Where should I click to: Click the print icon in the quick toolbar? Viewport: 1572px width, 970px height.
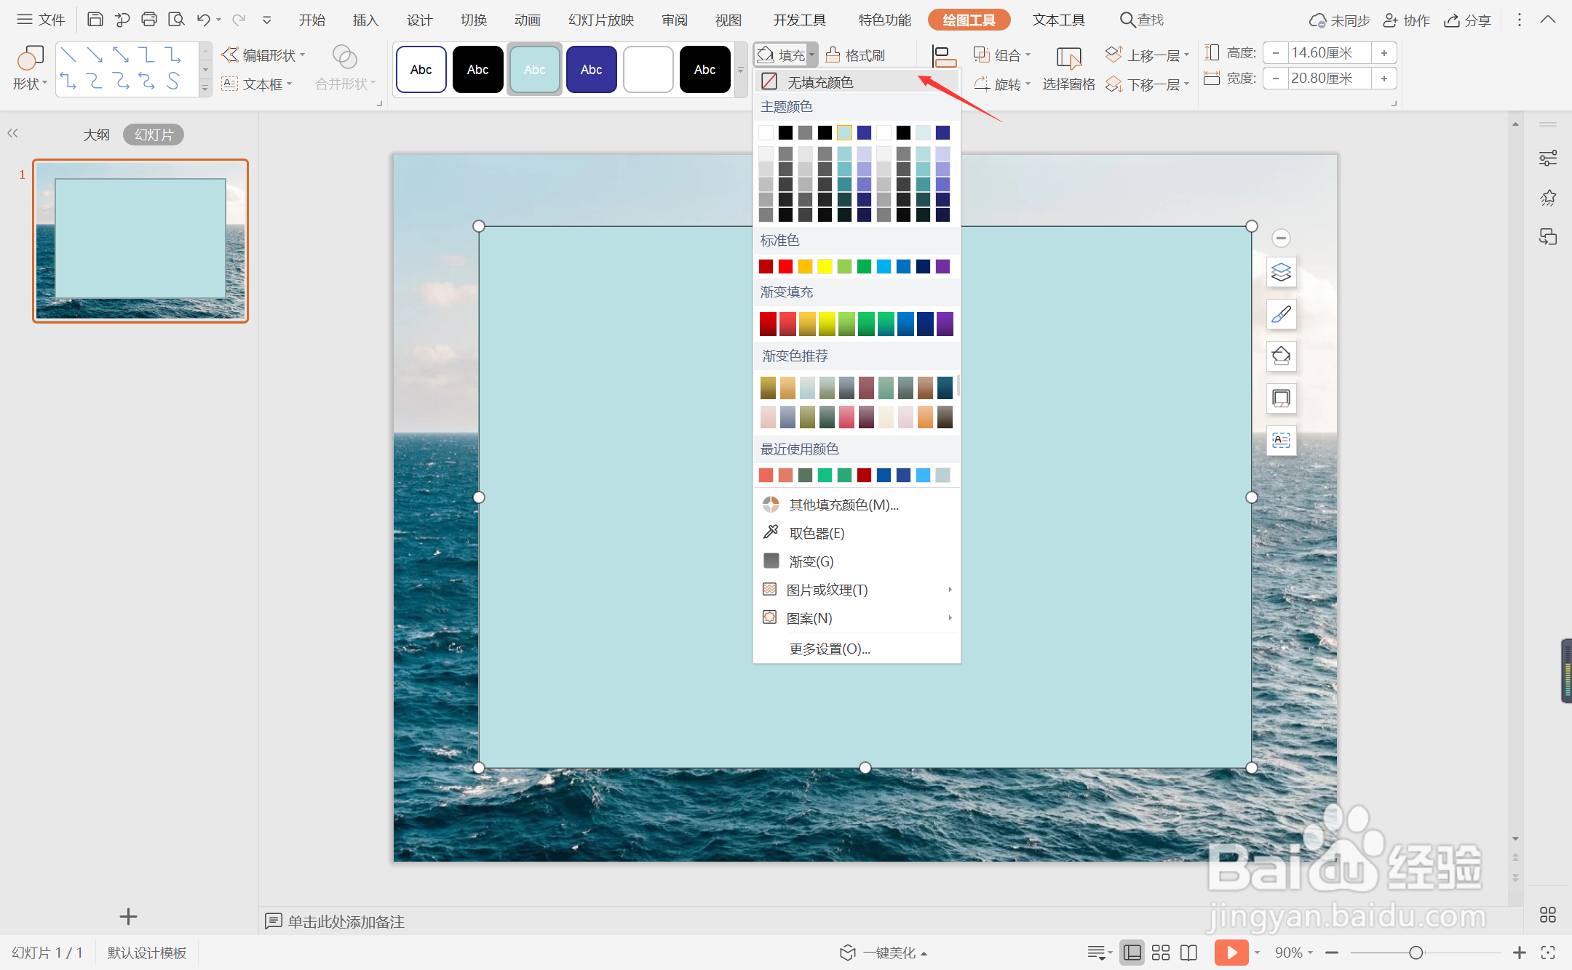click(x=149, y=20)
